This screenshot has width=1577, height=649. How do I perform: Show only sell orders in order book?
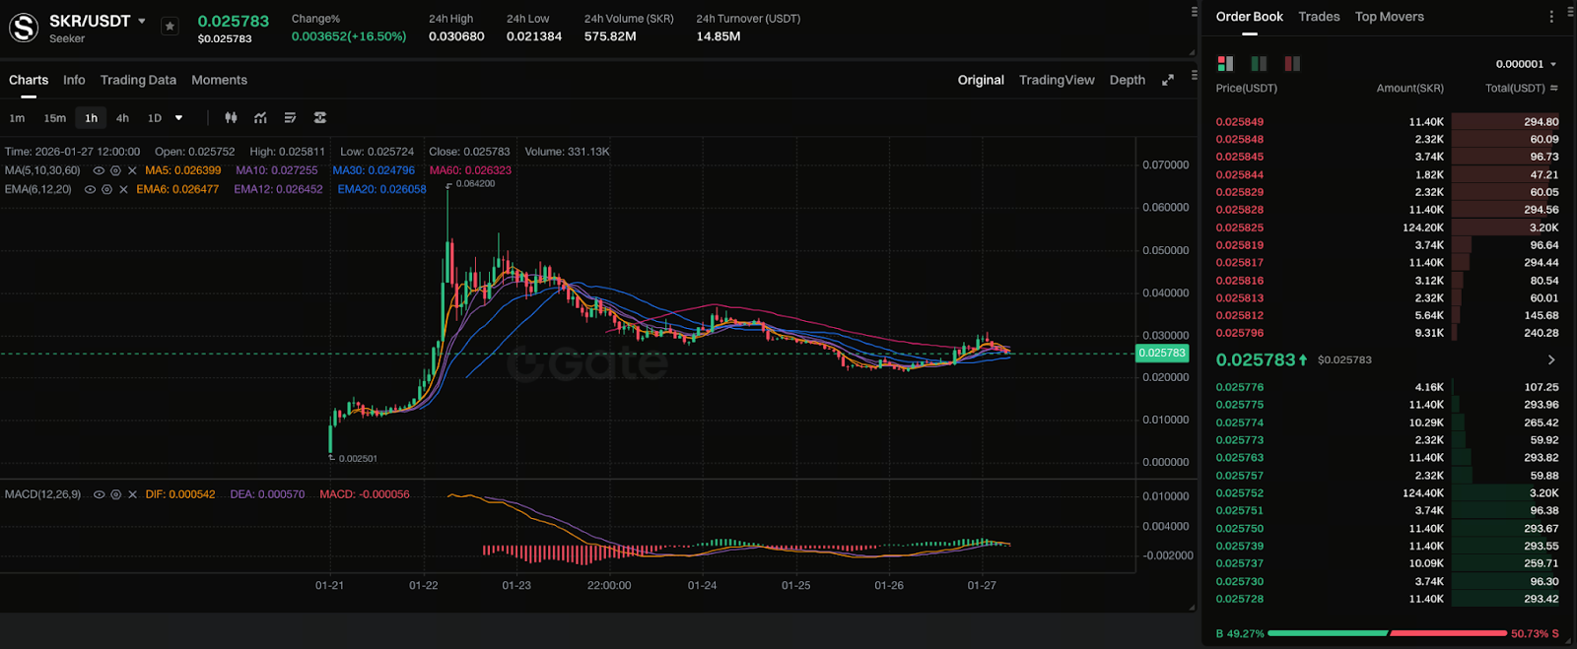click(x=1292, y=63)
